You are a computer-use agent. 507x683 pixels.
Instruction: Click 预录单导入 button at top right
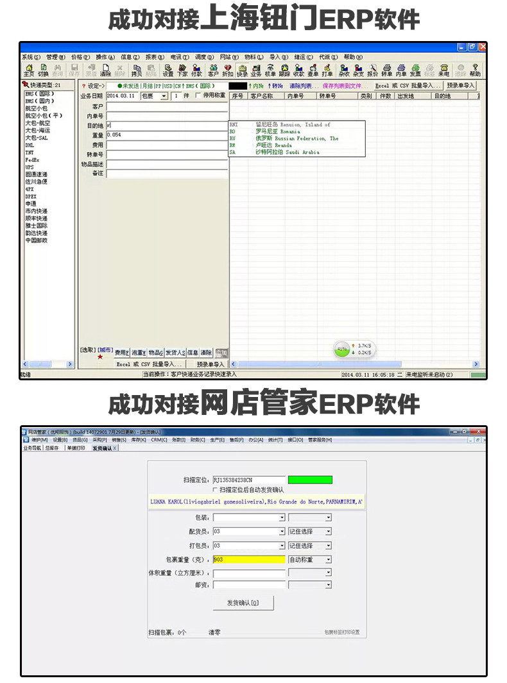click(460, 86)
